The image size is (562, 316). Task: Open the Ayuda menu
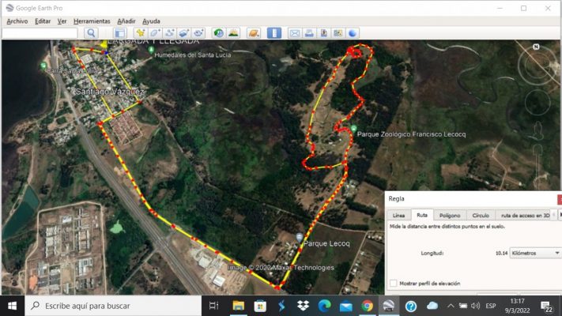click(x=151, y=21)
